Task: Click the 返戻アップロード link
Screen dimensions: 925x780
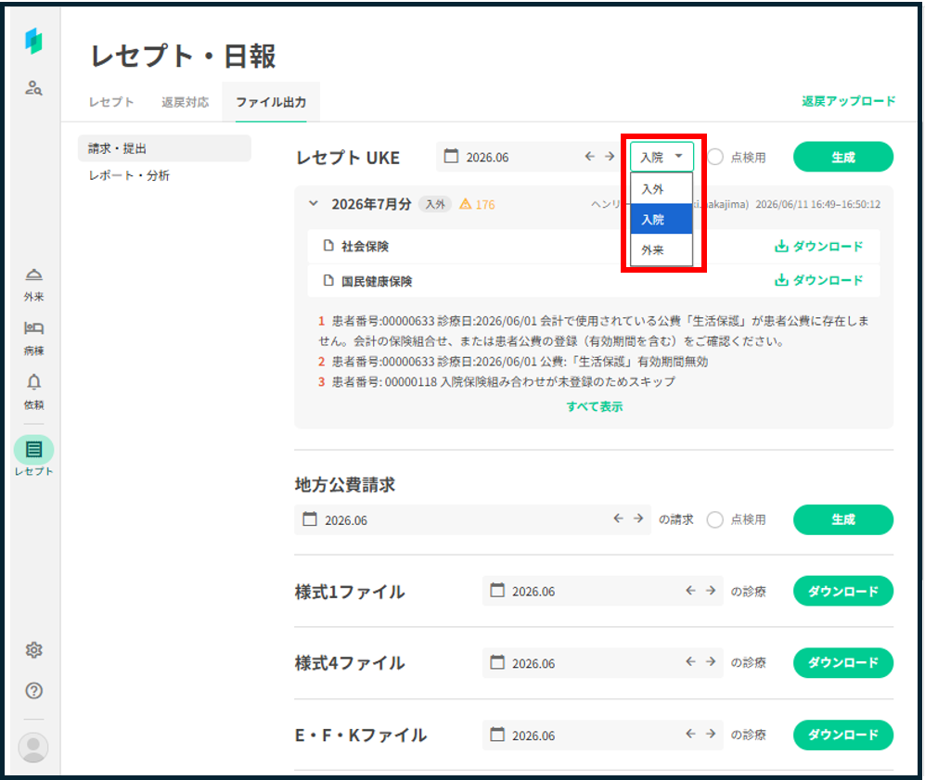Action: 848,101
